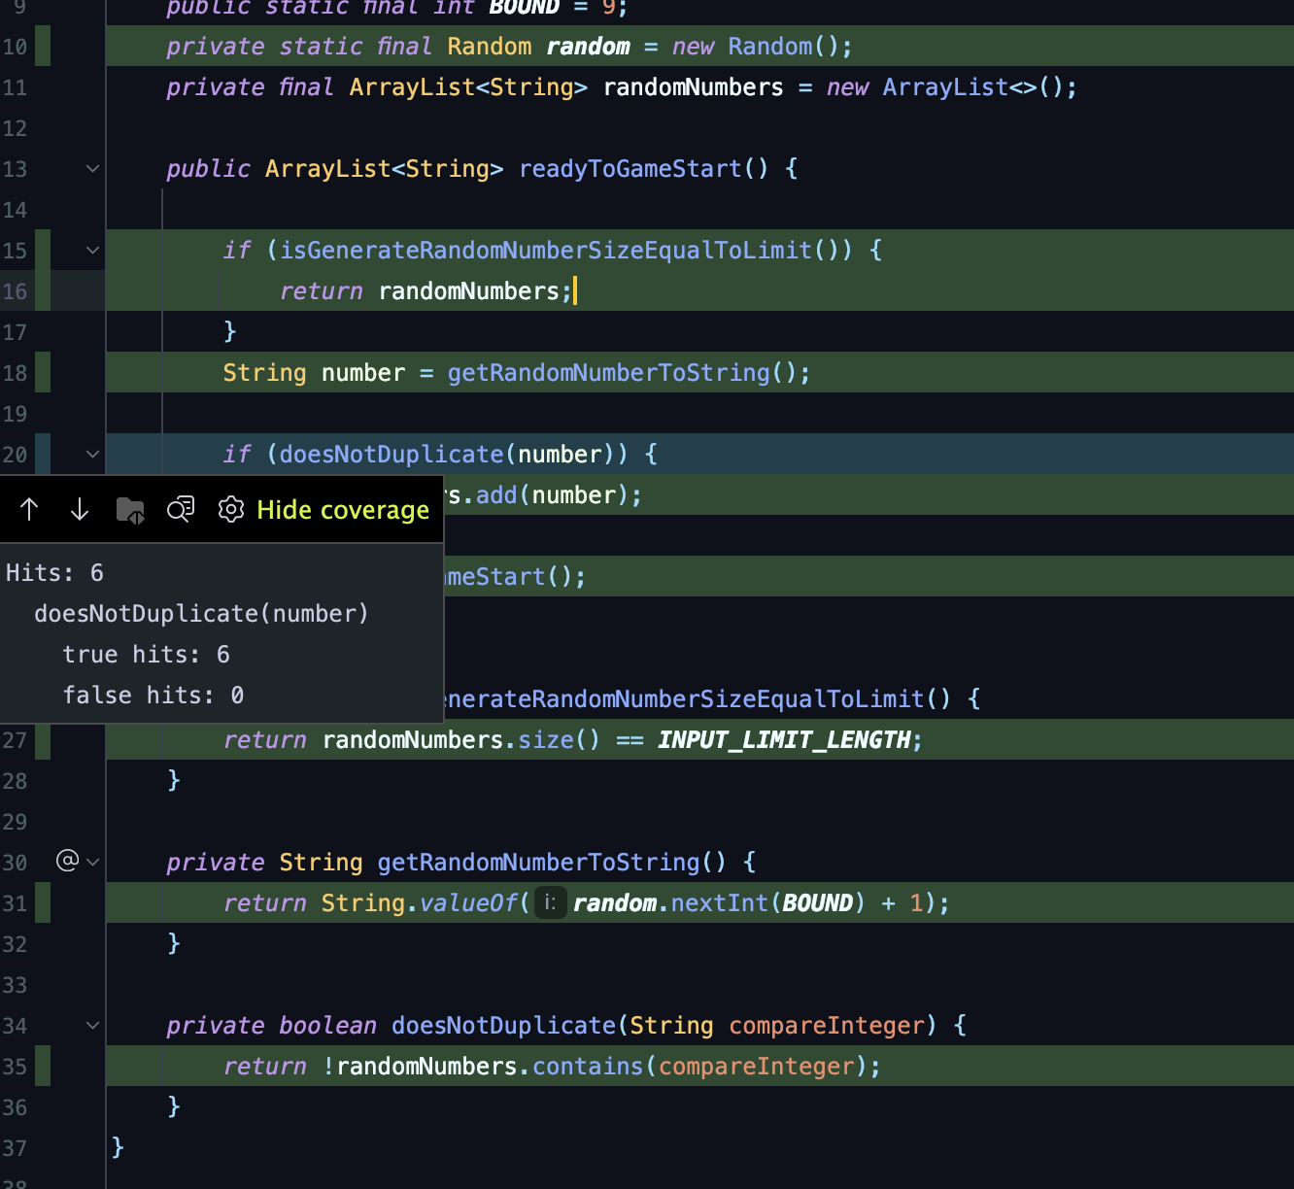This screenshot has width=1294, height=1189.
Task: Open the magnifier byte-code icon in coverage popup
Action: (x=181, y=509)
